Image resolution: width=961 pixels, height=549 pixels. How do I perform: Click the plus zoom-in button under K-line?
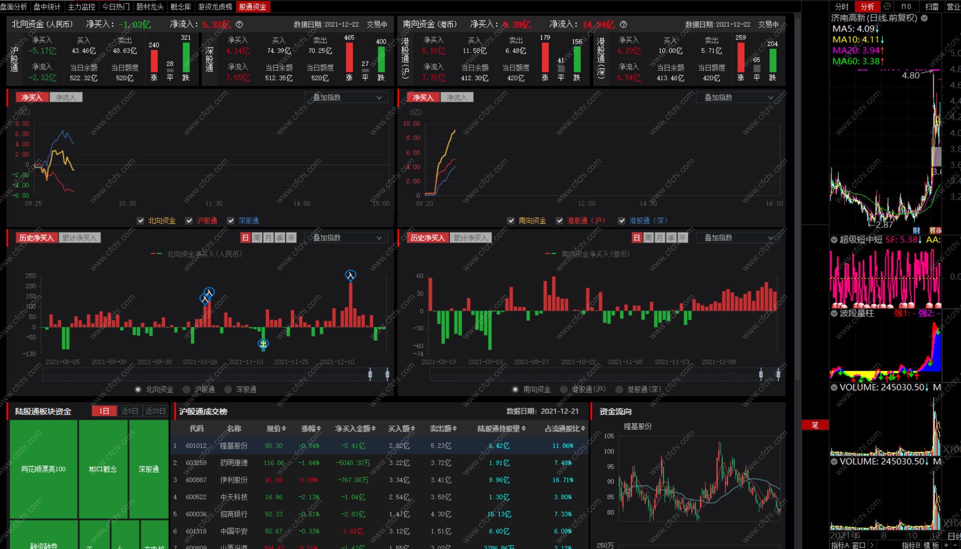coord(946,545)
